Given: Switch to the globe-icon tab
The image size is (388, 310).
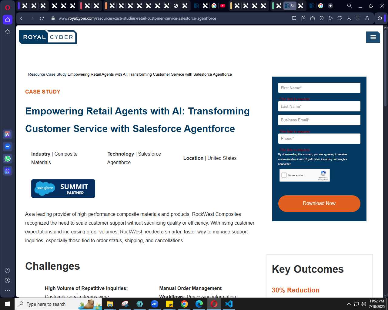Looking at the screenshot, I should (176, 6).
